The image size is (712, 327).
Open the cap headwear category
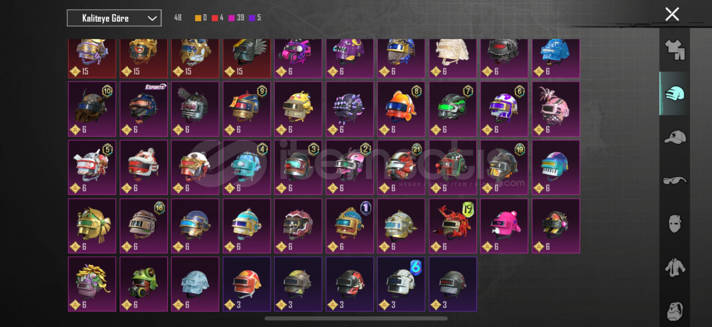[x=675, y=137]
